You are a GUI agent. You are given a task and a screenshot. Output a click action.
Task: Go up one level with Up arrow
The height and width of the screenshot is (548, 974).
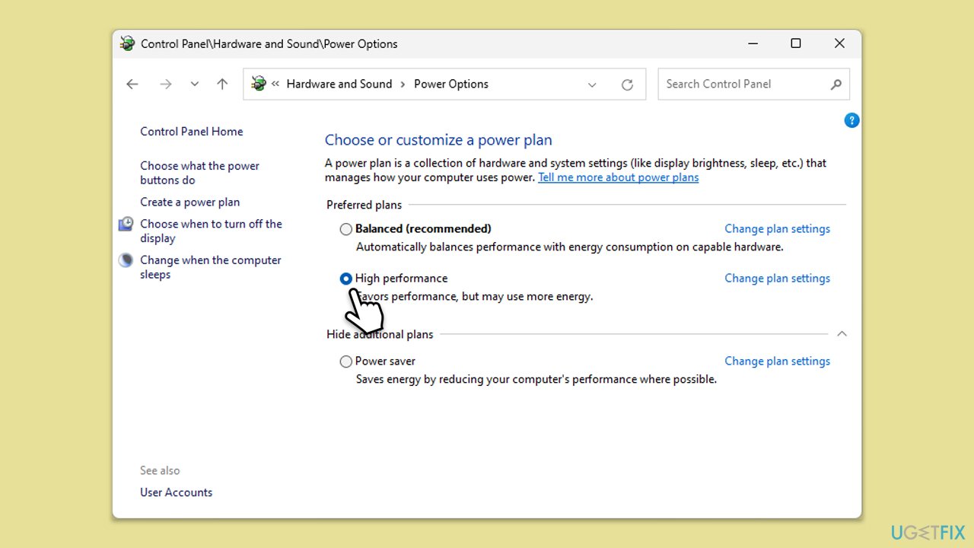[x=222, y=84]
